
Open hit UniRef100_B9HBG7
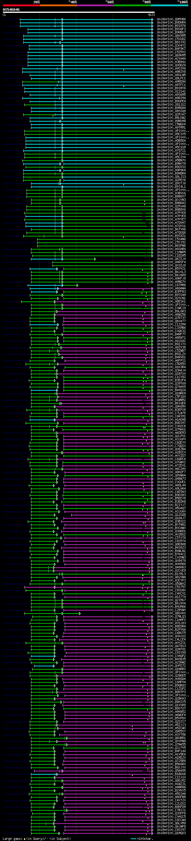(171, 32)
